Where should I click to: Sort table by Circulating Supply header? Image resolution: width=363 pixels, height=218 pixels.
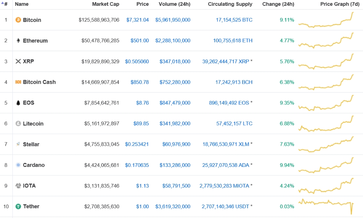pos(230,4)
